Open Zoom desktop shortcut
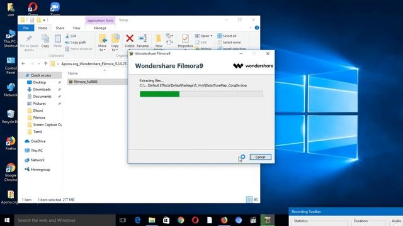 click(55, 9)
